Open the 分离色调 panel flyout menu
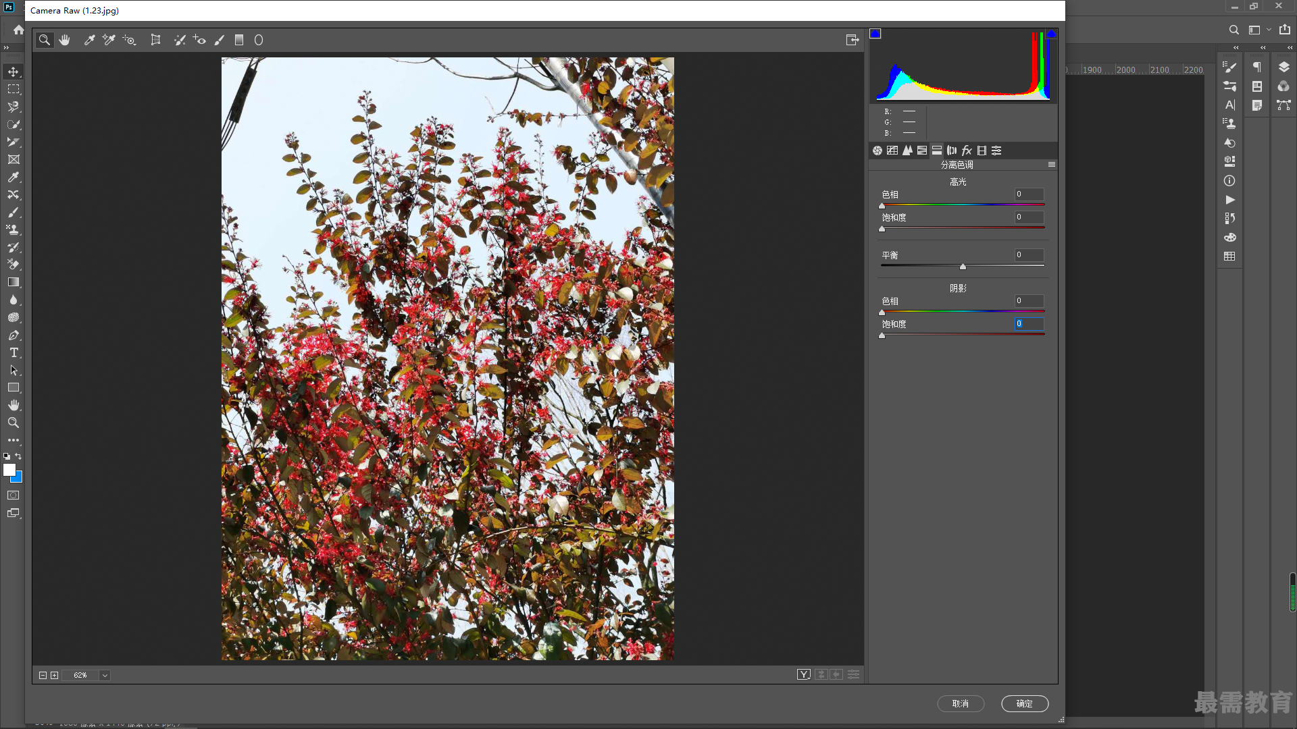1297x729 pixels. click(x=1052, y=165)
